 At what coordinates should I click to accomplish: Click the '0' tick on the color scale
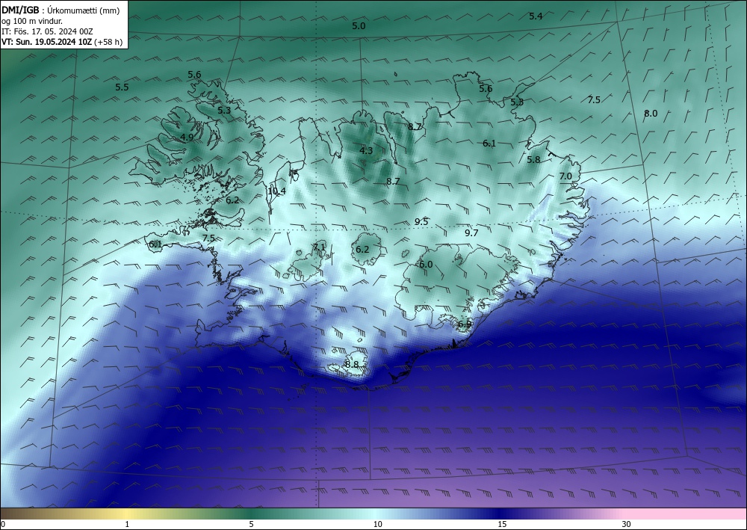pyautogui.click(x=3, y=524)
